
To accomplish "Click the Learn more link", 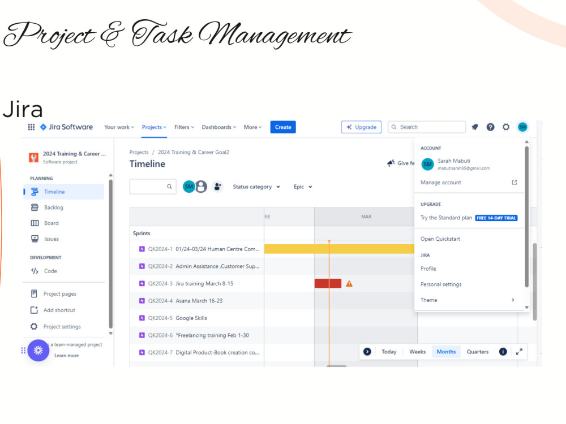I will [x=66, y=356].
